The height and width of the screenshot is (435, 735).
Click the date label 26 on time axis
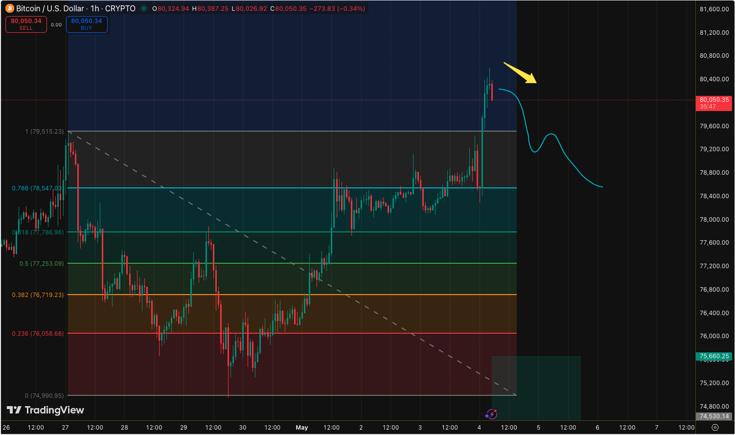click(x=7, y=426)
